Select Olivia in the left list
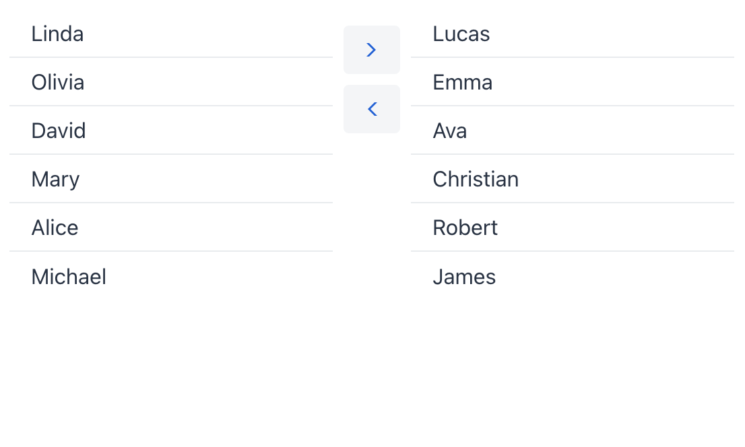 (58, 82)
